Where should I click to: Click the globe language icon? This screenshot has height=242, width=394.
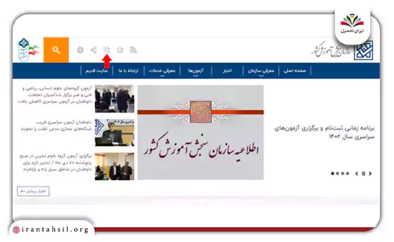coord(80,50)
